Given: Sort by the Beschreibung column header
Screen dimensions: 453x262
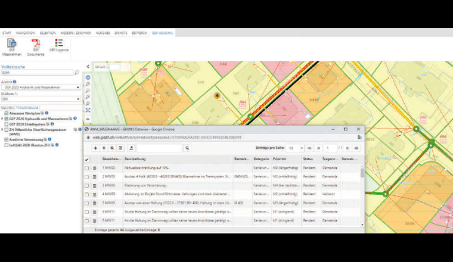Looking at the screenshot, I should [135, 159].
